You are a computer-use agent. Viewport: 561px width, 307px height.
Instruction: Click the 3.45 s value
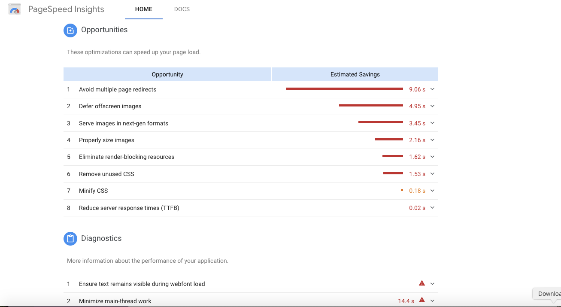pos(417,123)
